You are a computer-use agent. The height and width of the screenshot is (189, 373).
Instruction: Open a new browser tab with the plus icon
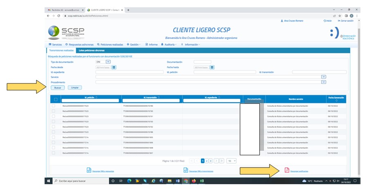128,10
